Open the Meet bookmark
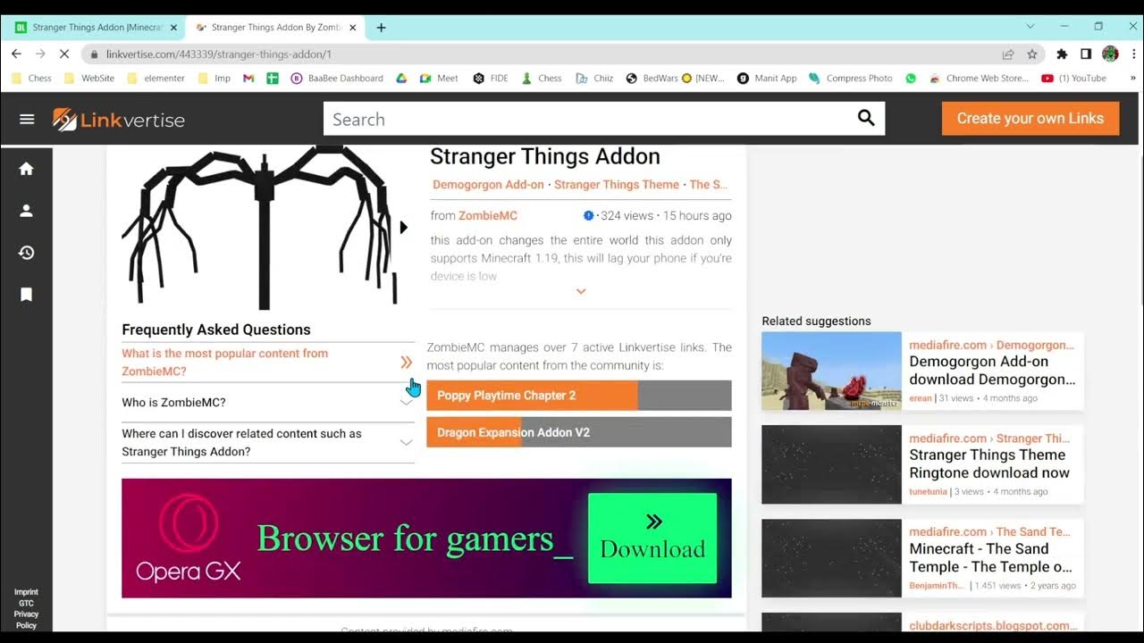 439,78
